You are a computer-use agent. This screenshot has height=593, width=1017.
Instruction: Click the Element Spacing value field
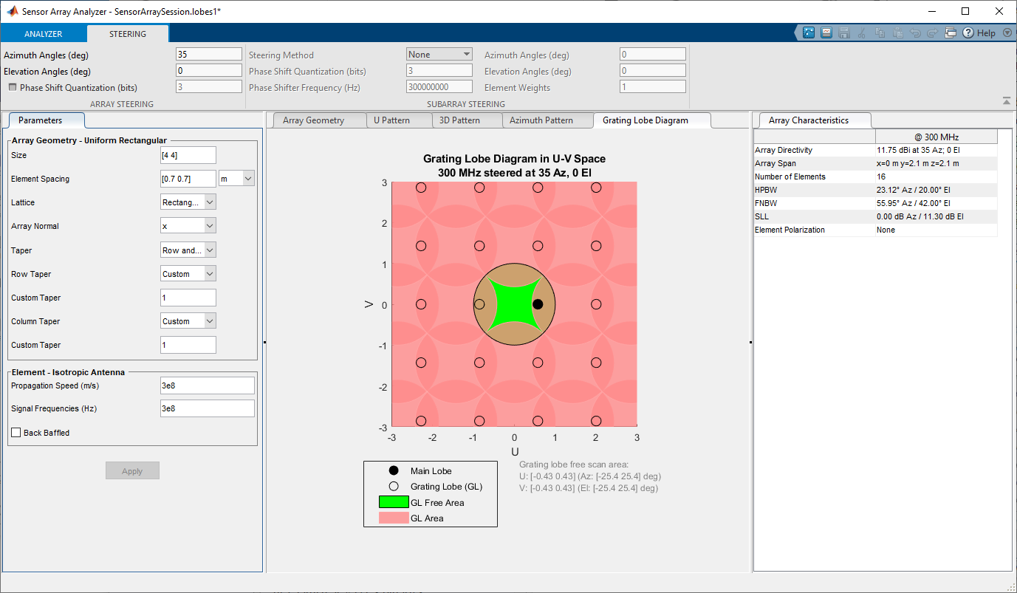click(x=188, y=179)
